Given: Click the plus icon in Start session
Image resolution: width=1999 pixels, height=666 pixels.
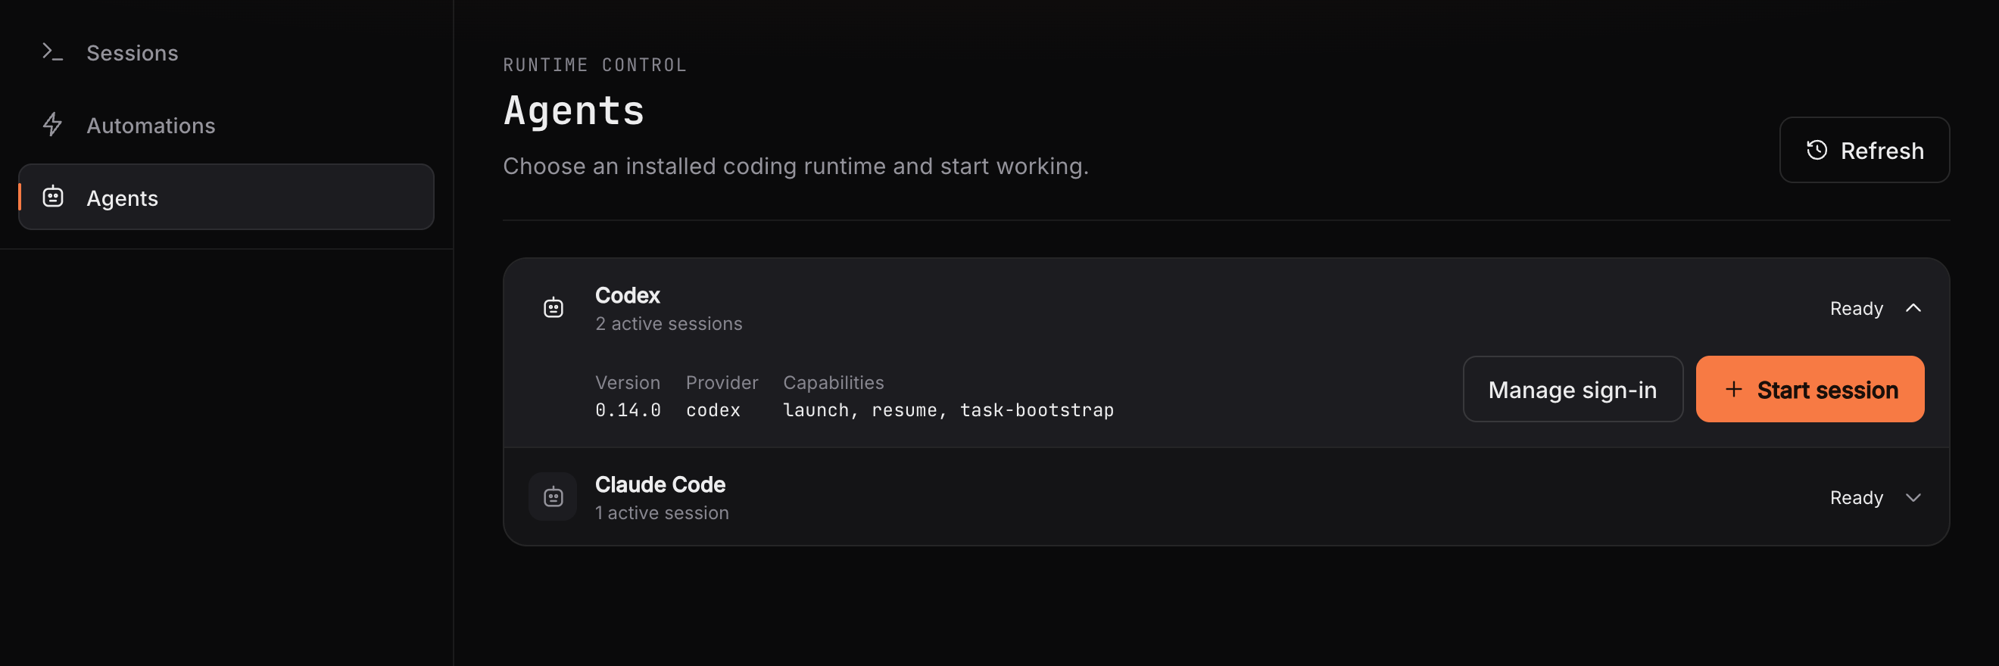Looking at the screenshot, I should click(1734, 389).
